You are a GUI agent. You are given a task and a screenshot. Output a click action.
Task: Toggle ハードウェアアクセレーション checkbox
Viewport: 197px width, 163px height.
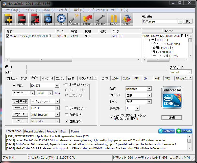pyautogui.click(x=111, y=117)
